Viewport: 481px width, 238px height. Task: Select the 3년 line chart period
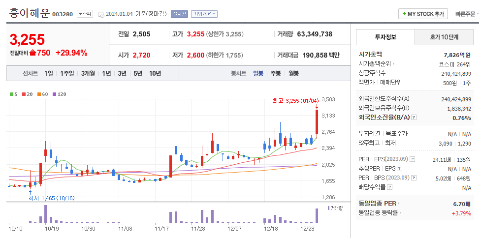click(x=122, y=73)
